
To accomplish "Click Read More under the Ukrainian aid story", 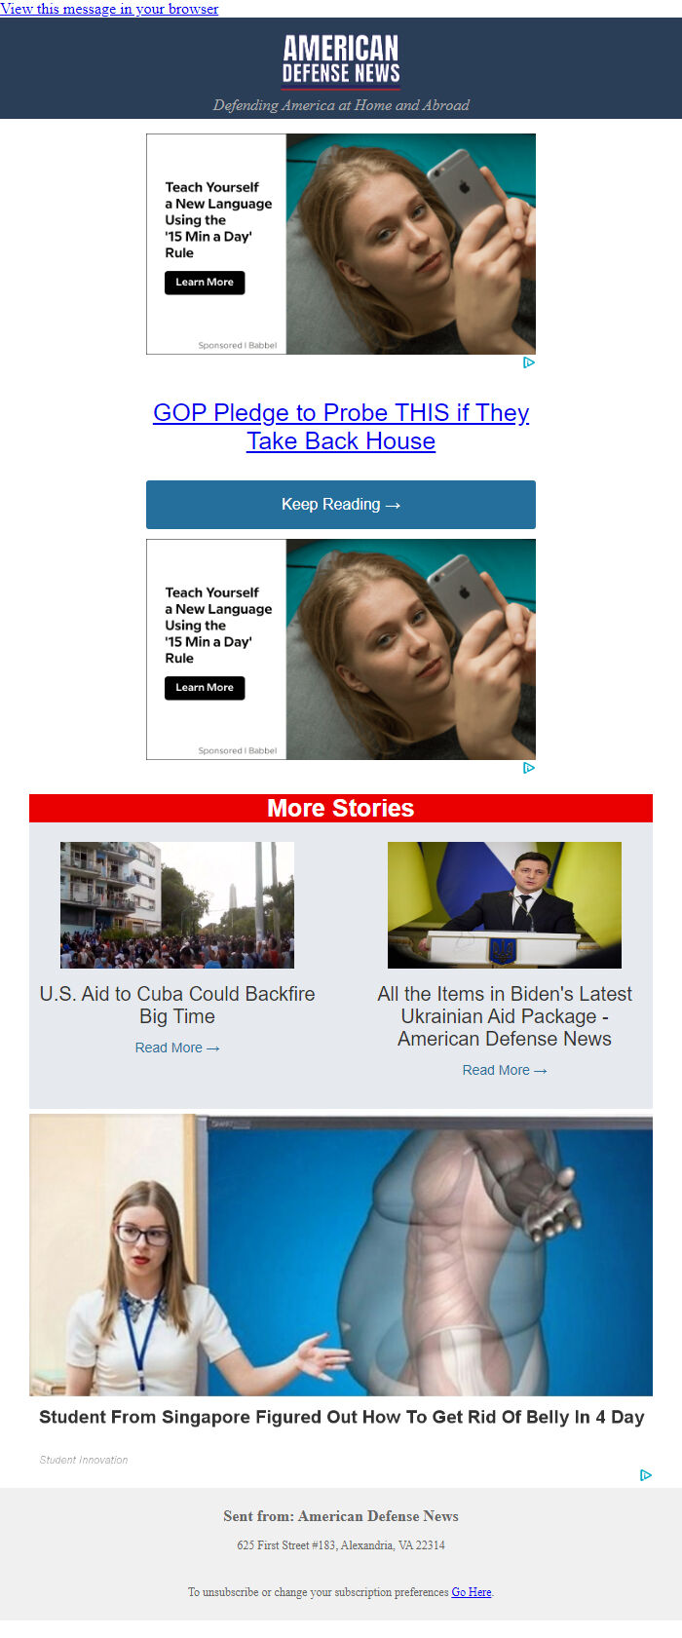I will click(x=505, y=1070).
